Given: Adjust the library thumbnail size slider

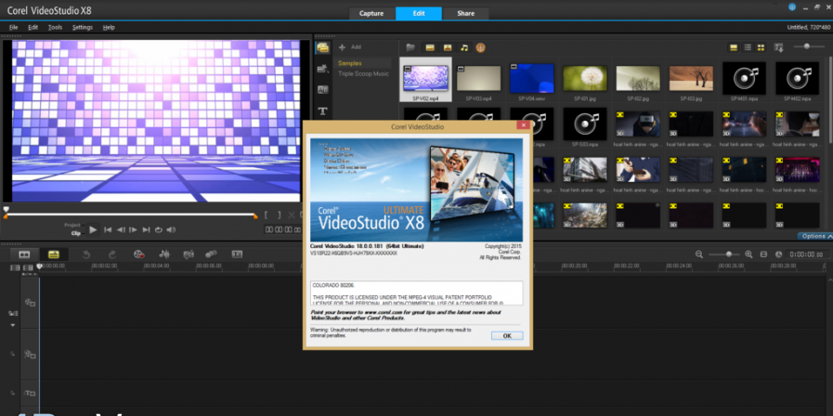Looking at the screenshot, I should click(809, 46).
